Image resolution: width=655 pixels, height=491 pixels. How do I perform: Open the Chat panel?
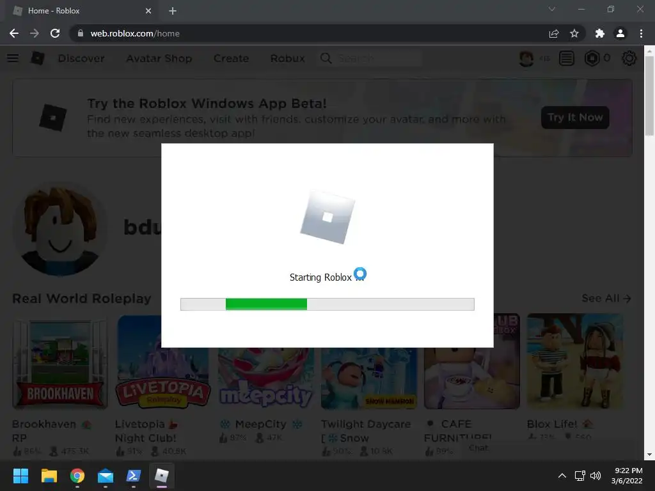point(478,448)
